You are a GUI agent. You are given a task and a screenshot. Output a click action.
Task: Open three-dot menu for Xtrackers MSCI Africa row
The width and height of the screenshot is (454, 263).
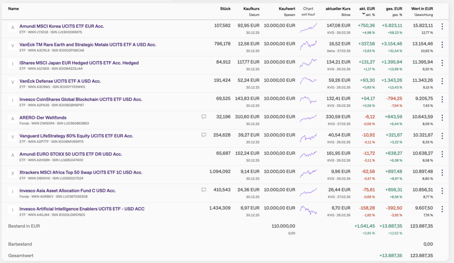tap(442, 172)
